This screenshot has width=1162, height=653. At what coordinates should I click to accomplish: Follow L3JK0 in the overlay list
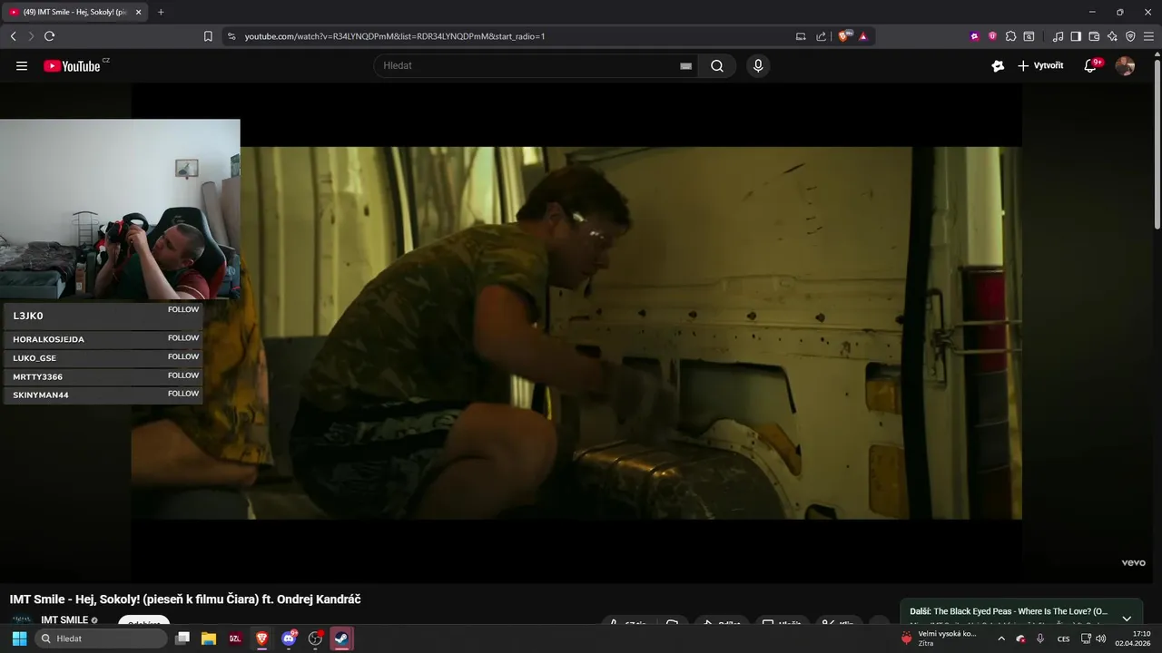[x=183, y=309]
